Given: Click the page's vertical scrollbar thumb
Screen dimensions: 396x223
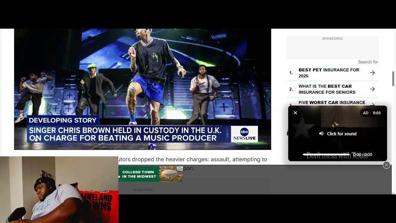Looking at the screenshot, I should point(393,79).
